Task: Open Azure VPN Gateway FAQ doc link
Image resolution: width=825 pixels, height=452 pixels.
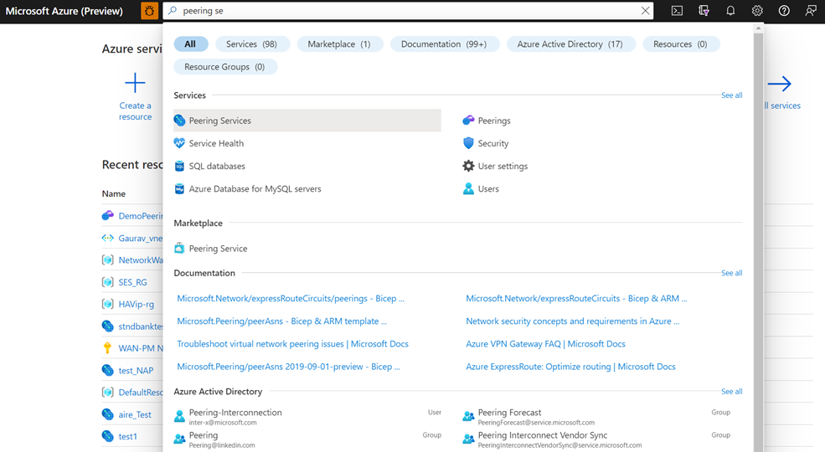Action: pos(545,344)
